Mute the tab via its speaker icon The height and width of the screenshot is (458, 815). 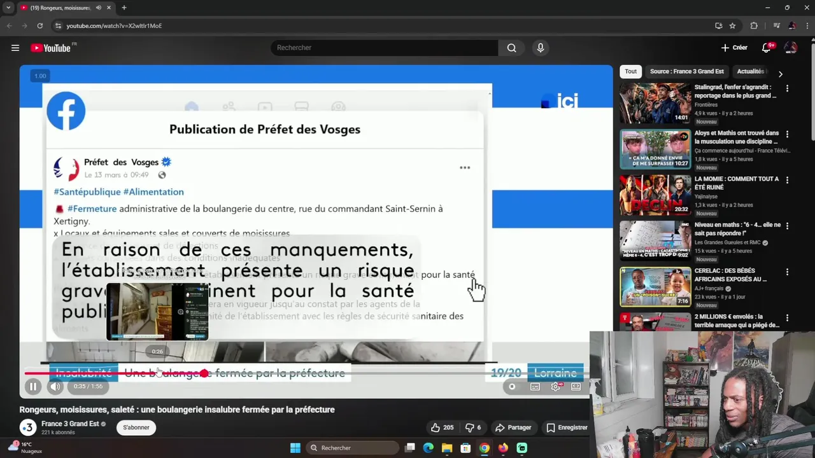pos(98,8)
